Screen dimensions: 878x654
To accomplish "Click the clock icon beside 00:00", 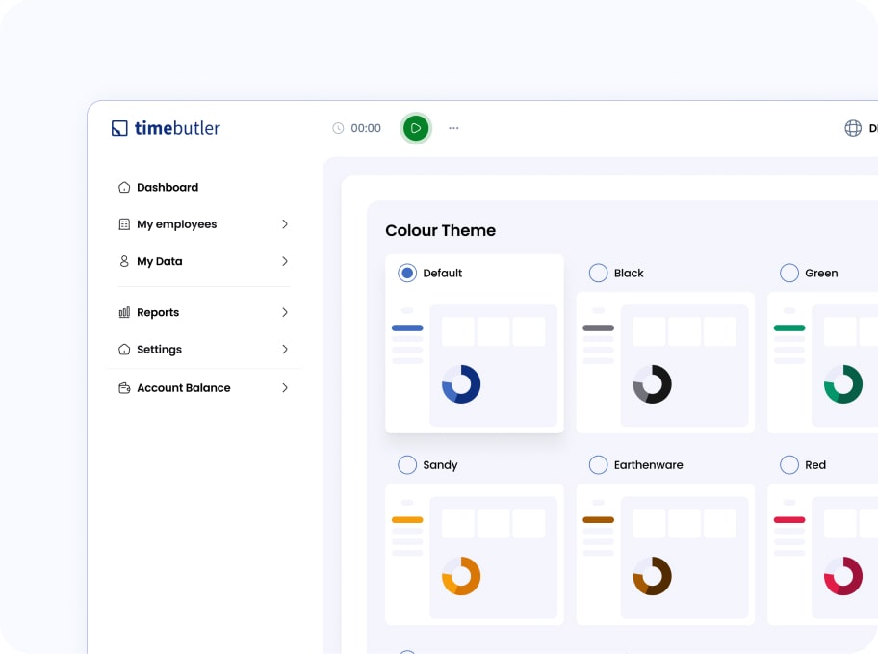I will (338, 128).
